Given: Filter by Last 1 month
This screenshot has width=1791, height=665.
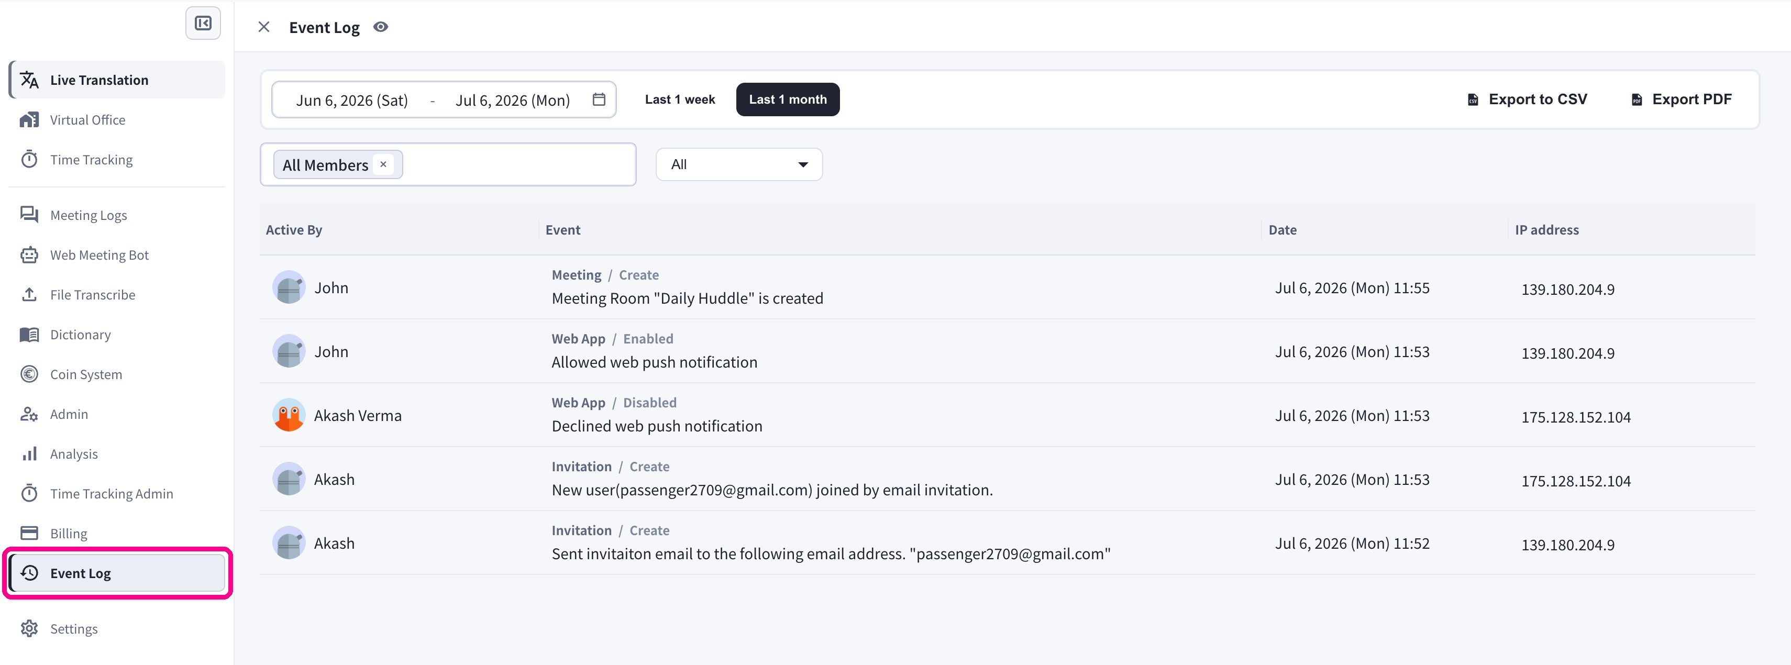Looking at the screenshot, I should (788, 99).
